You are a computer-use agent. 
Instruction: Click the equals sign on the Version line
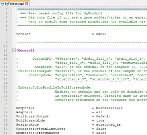click(93, 34)
